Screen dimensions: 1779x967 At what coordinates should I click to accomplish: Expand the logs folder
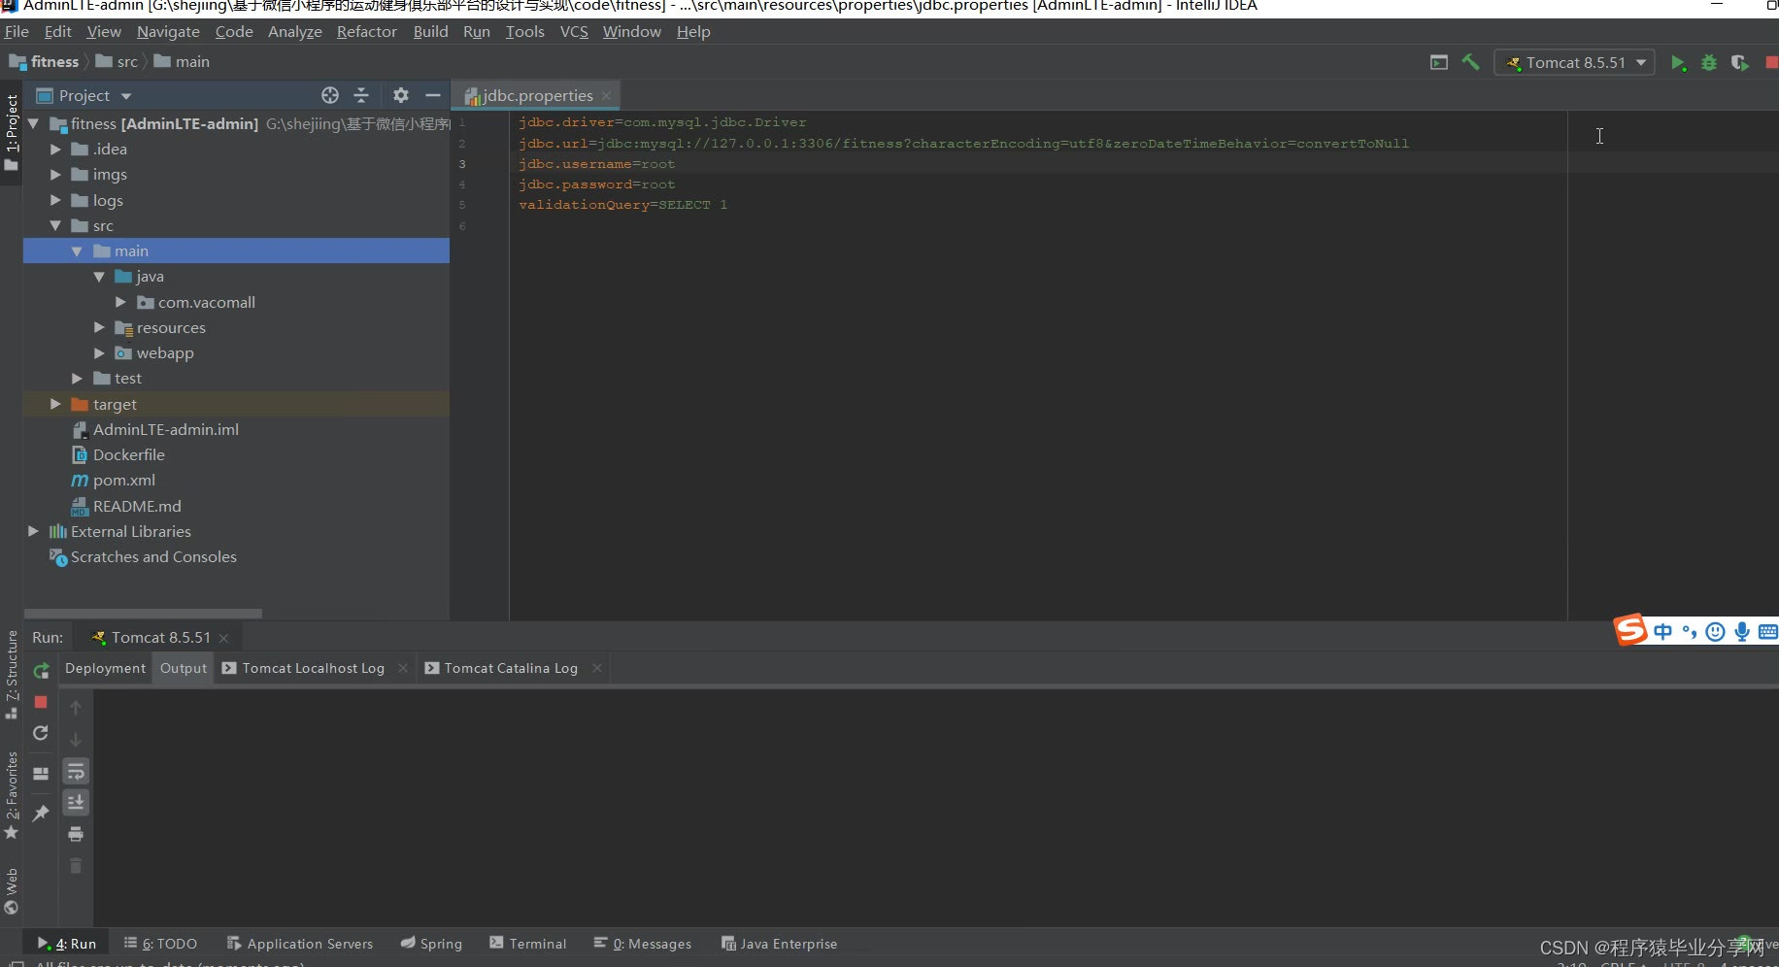pos(55,200)
